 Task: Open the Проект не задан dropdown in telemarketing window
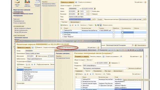click(66, 5)
